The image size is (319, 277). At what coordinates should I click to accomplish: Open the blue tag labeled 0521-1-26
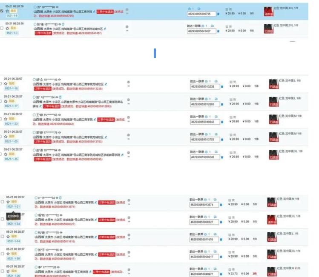tap(14, 276)
